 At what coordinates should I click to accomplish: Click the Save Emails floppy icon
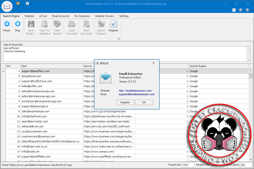coord(31,24)
